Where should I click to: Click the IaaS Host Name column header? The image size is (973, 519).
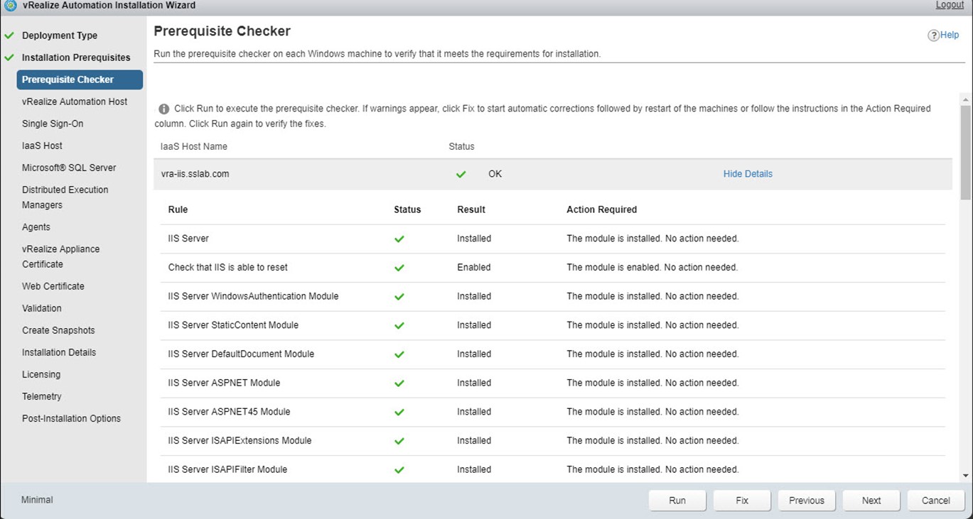(x=194, y=146)
